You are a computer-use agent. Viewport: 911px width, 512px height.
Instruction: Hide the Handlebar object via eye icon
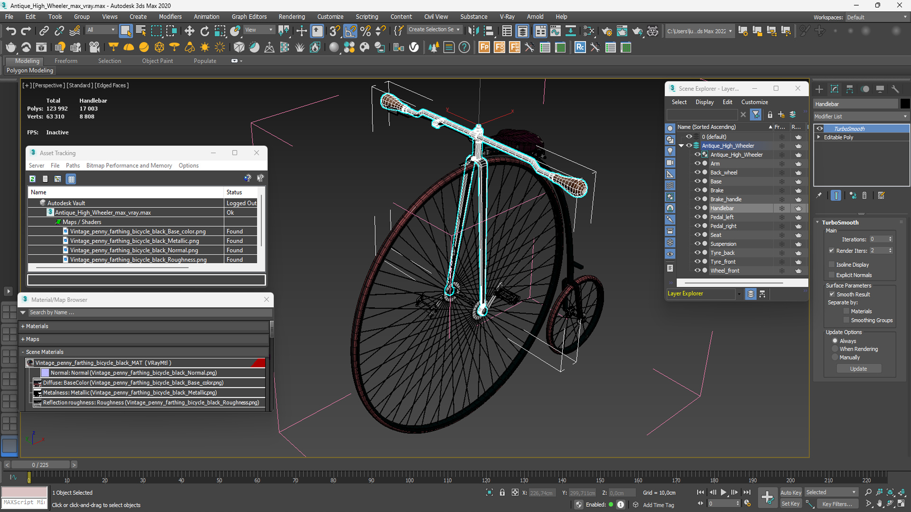tap(697, 208)
